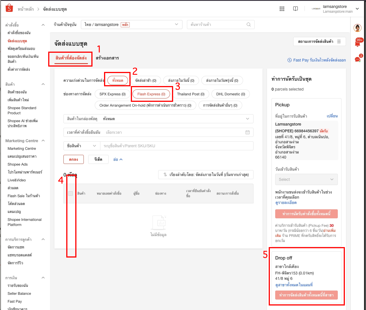
Task: Click ทำการนัดรับคำสั่งซื้อทั้งหมดนี้ button
Action: [x=307, y=214]
